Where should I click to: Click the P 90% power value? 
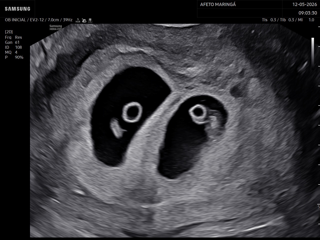[x=14, y=57]
